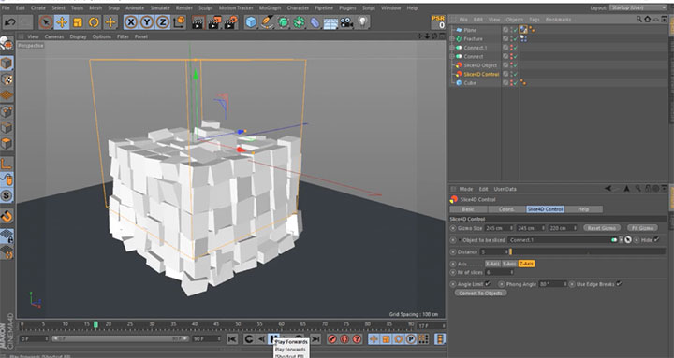Open the Plugins menu

347,8
